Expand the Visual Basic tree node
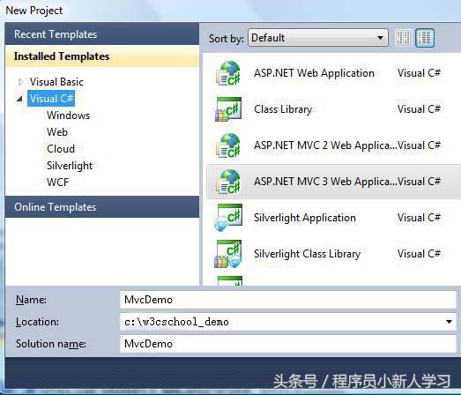The height and width of the screenshot is (395, 461). pyautogui.click(x=20, y=82)
